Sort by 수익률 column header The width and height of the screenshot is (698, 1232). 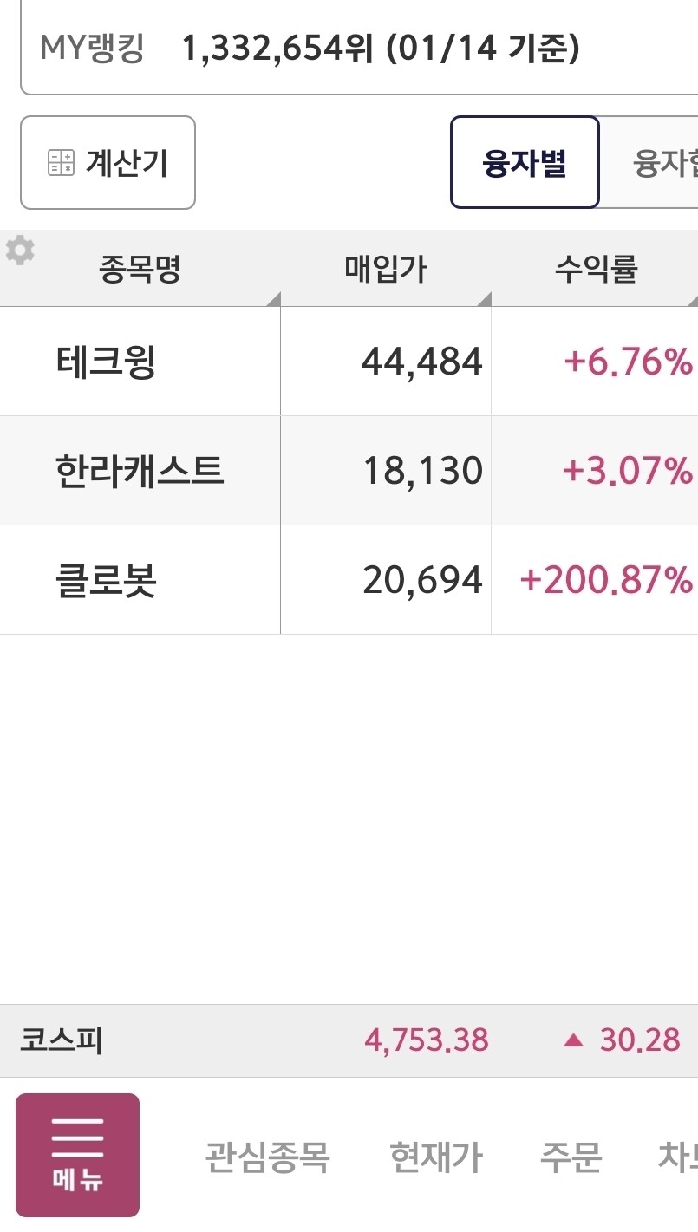596,270
